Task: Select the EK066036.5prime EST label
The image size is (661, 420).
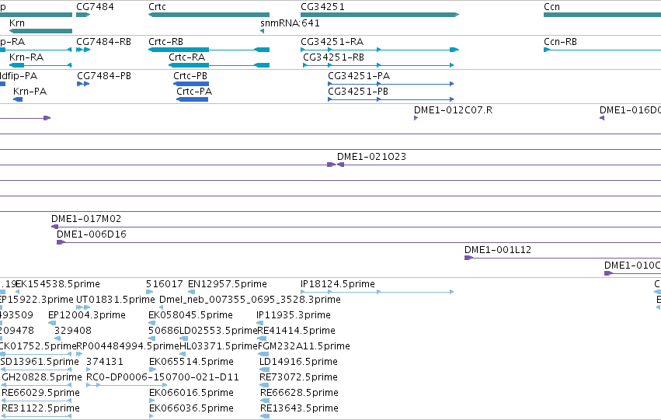Action: 191,408
